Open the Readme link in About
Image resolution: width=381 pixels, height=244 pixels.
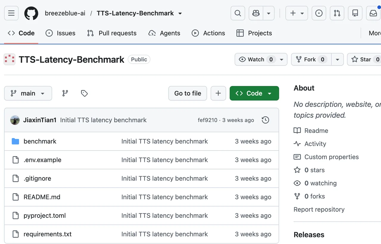(x=311, y=131)
